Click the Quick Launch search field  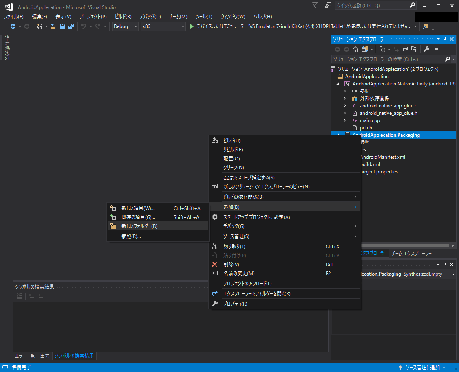click(x=371, y=6)
